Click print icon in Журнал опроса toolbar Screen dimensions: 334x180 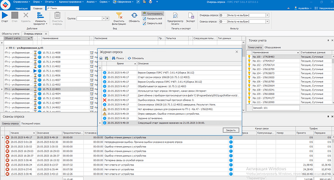(x=101, y=58)
